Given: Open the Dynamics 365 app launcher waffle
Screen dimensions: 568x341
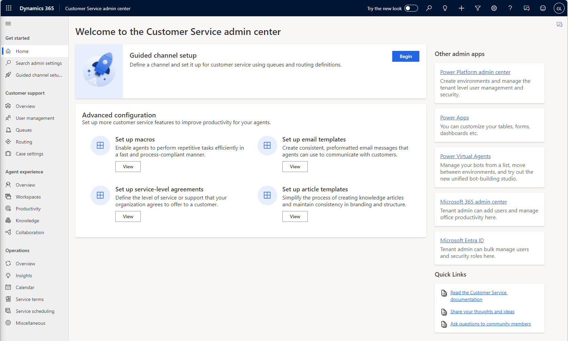Looking at the screenshot, I should pyautogui.click(x=9, y=8).
